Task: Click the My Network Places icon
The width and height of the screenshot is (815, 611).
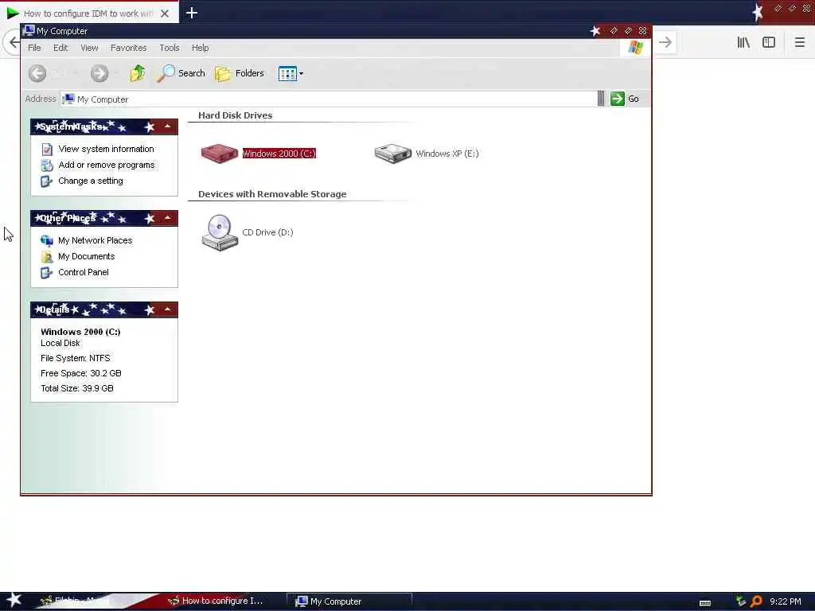Action: pos(47,240)
